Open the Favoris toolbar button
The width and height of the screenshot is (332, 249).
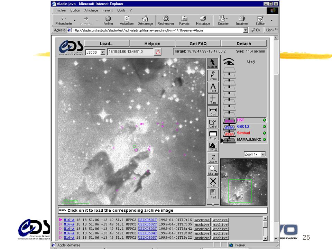(x=184, y=21)
